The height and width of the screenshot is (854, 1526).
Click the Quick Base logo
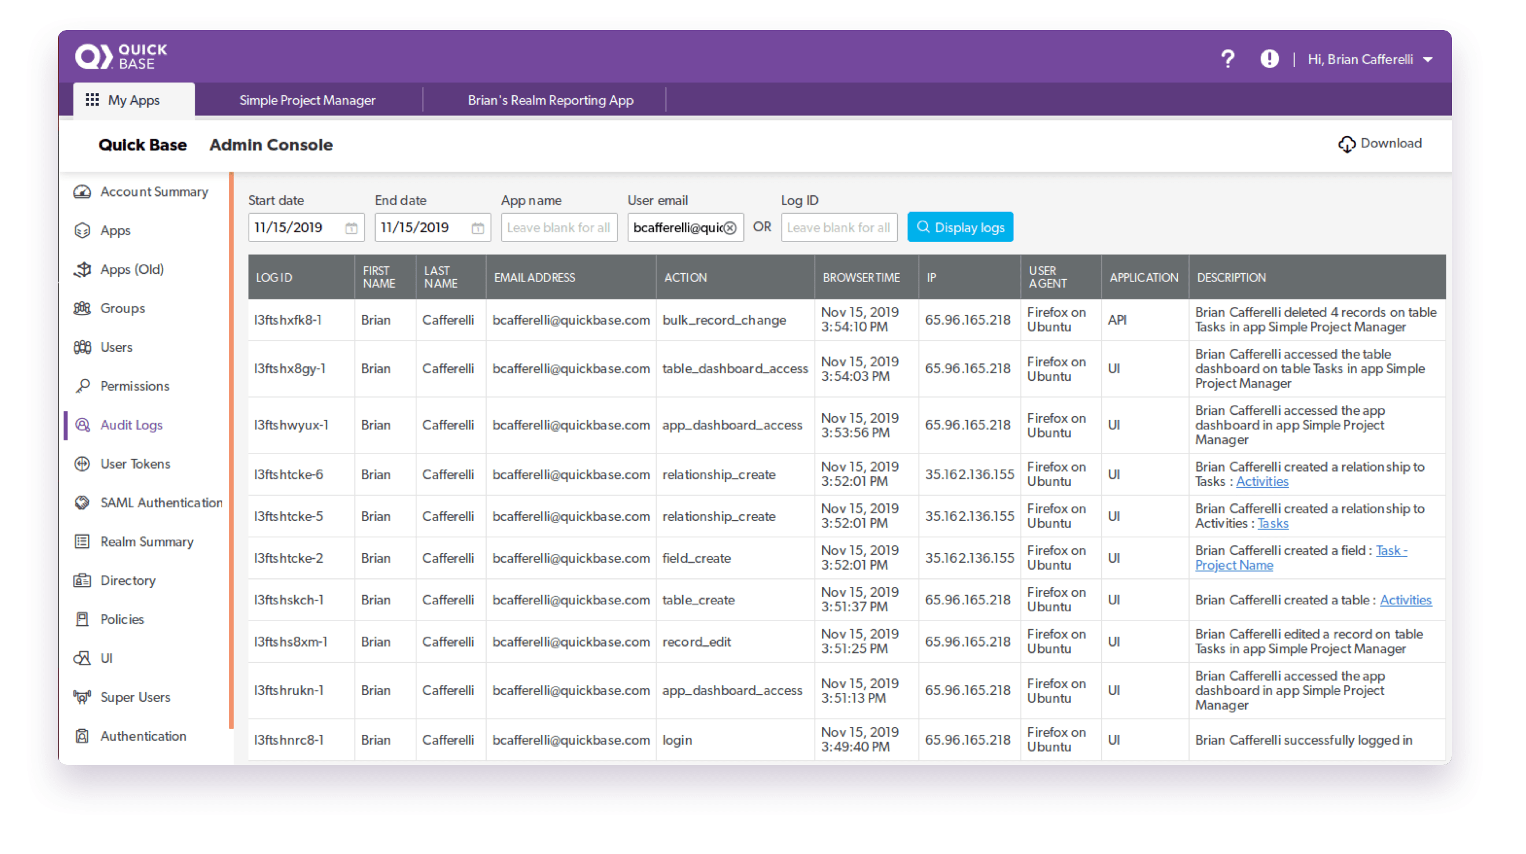click(121, 55)
